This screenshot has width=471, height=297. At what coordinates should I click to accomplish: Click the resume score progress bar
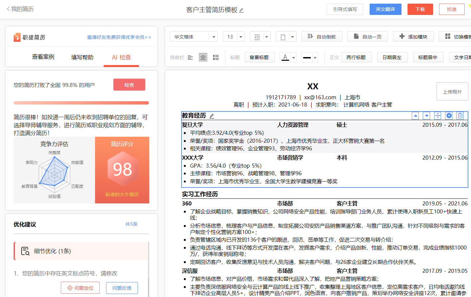[x=81, y=103]
